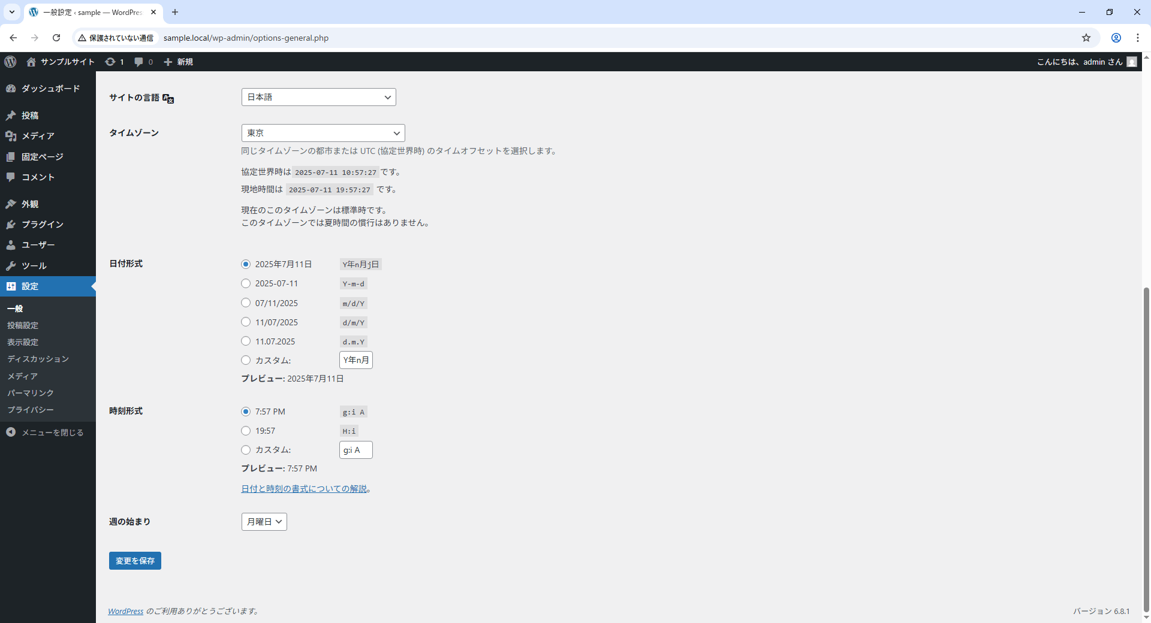Image resolution: width=1151 pixels, height=623 pixels.
Task: Click browser forward arrow
Action: coord(35,38)
